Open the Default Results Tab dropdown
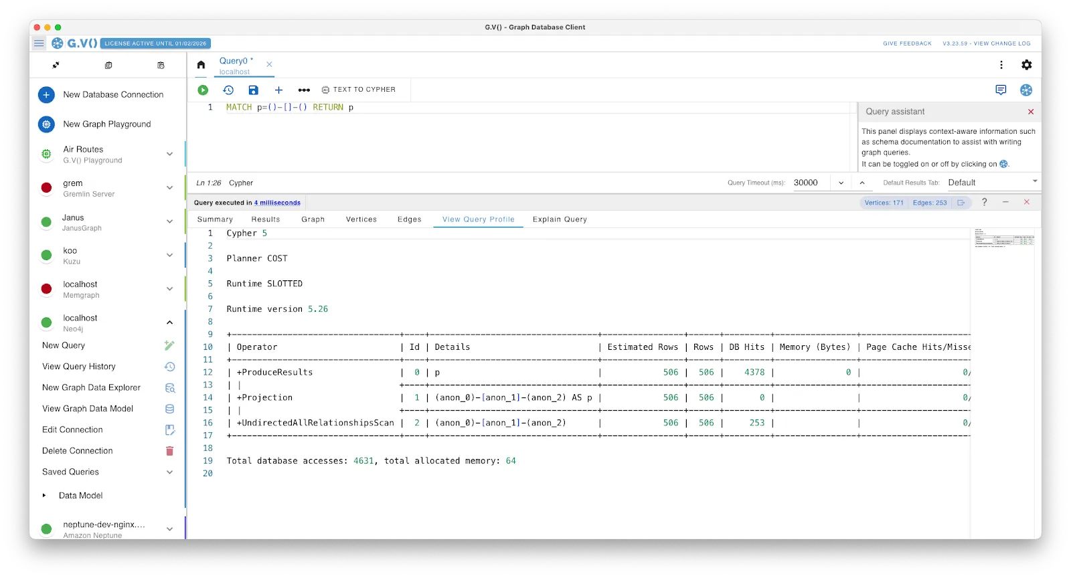Viewport: 1071px width, 578px height. pyautogui.click(x=993, y=183)
